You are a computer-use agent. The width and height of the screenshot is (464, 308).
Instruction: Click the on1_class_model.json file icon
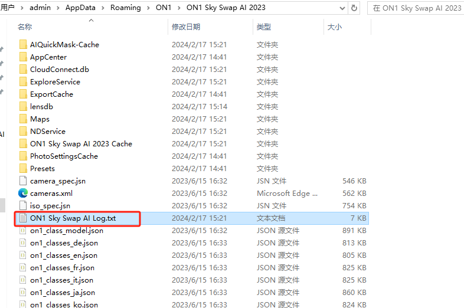23,230
